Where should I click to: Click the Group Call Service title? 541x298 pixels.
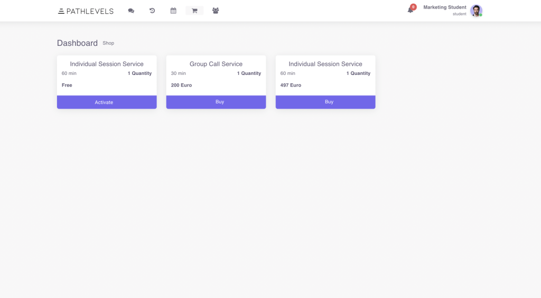pyautogui.click(x=216, y=64)
